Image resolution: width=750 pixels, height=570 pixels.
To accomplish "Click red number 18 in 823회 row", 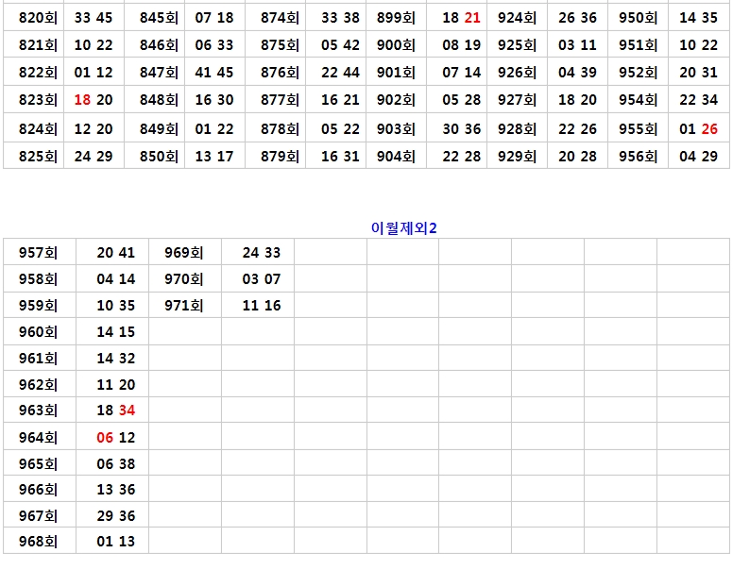I will coord(82,100).
